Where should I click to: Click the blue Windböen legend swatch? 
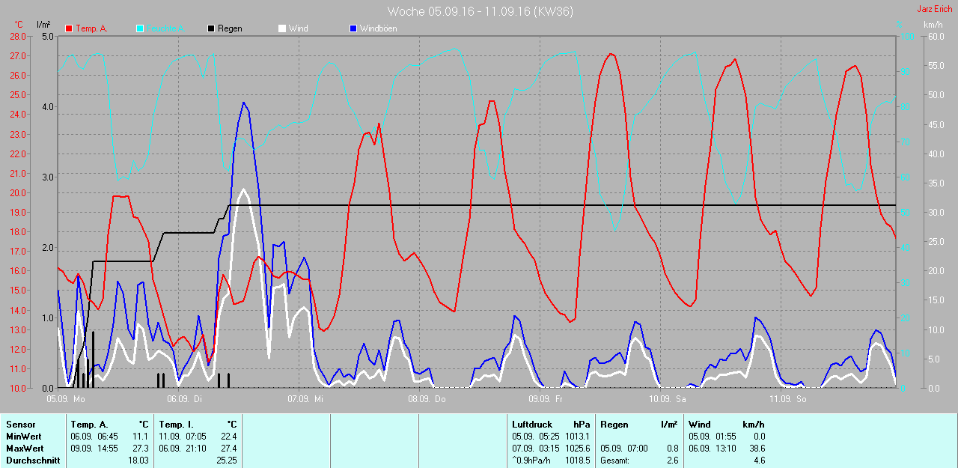(x=353, y=28)
